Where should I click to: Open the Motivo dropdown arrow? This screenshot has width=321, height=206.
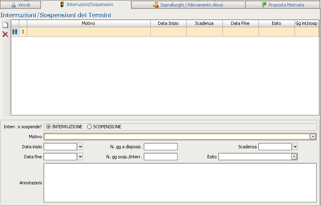pos(313,137)
